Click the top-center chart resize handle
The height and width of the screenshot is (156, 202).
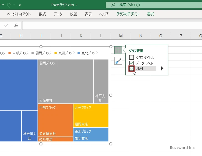click(x=41, y=47)
